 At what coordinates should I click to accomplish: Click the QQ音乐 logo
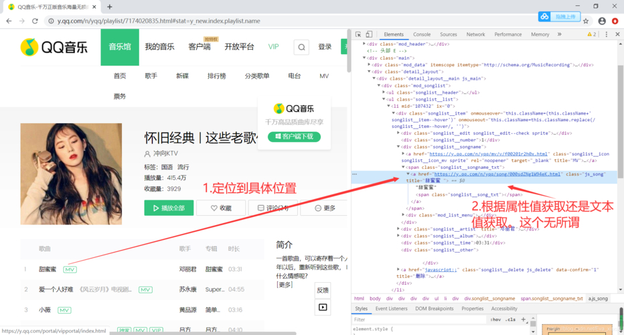tap(54, 47)
